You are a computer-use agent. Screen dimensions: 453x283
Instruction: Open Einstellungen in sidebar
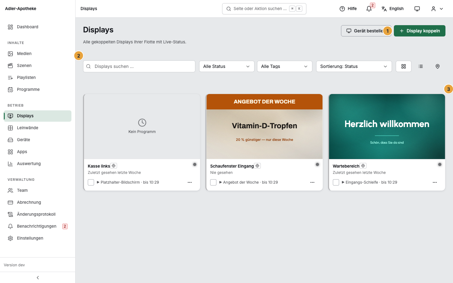tap(38, 238)
